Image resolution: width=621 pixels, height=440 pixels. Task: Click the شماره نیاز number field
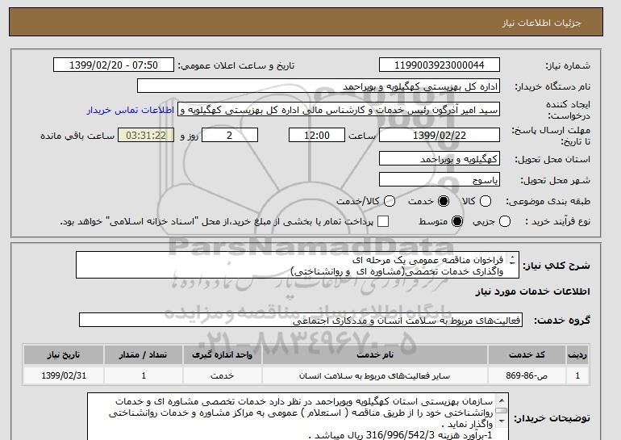pyautogui.click(x=440, y=65)
